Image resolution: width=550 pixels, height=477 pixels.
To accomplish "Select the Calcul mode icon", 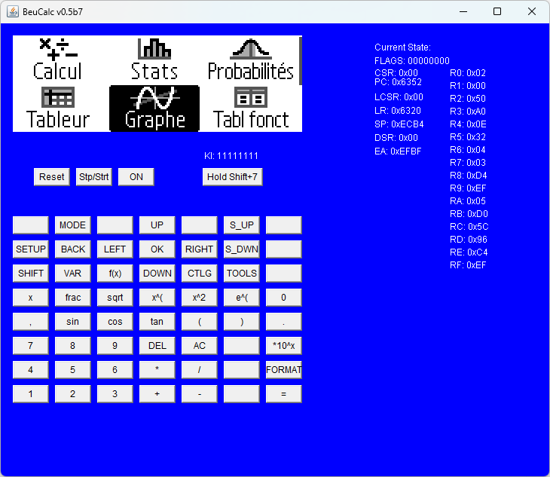I will [x=57, y=60].
